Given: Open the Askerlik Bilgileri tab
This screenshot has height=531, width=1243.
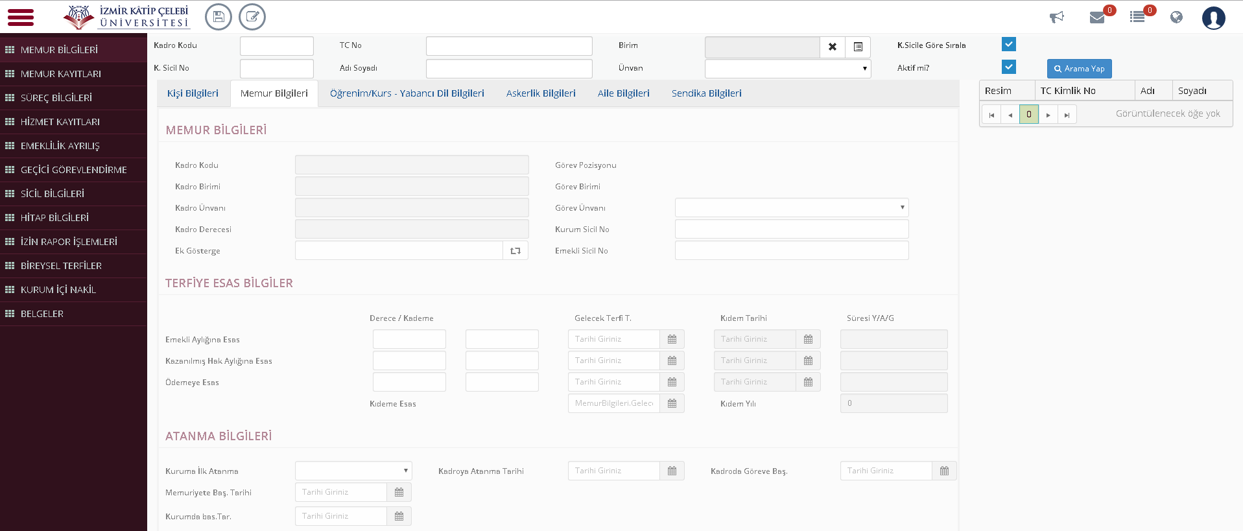Looking at the screenshot, I should [x=541, y=93].
